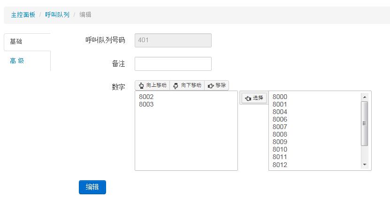Click the available list scrollbar thumb

tap(365, 123)
